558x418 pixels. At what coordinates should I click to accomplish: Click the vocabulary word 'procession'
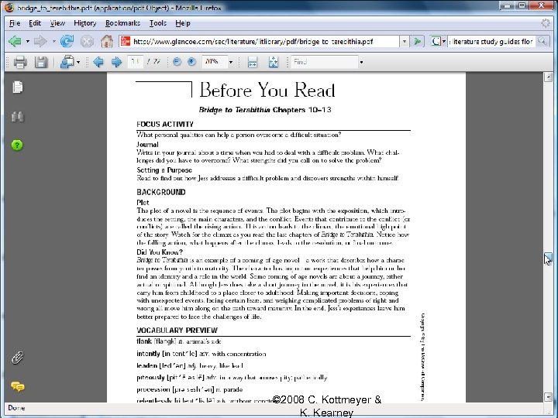(153, 389)
